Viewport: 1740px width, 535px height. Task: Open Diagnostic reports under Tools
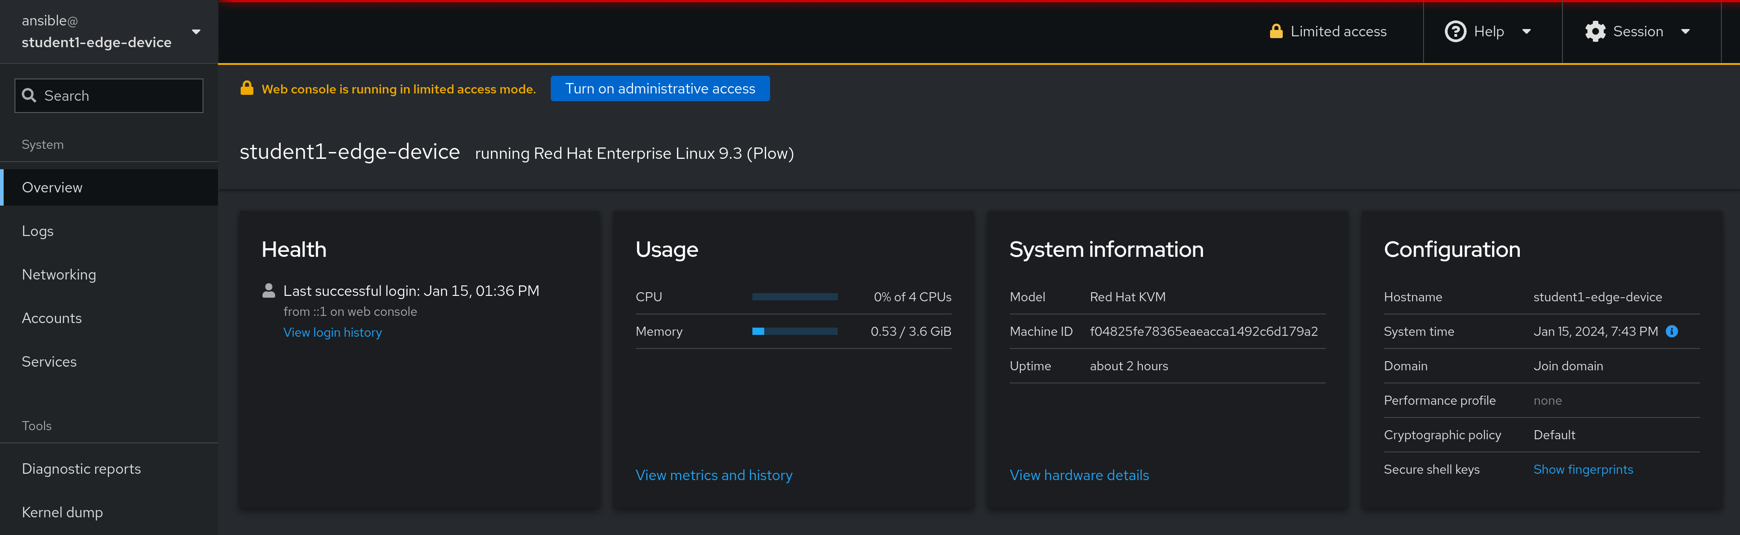109,469
